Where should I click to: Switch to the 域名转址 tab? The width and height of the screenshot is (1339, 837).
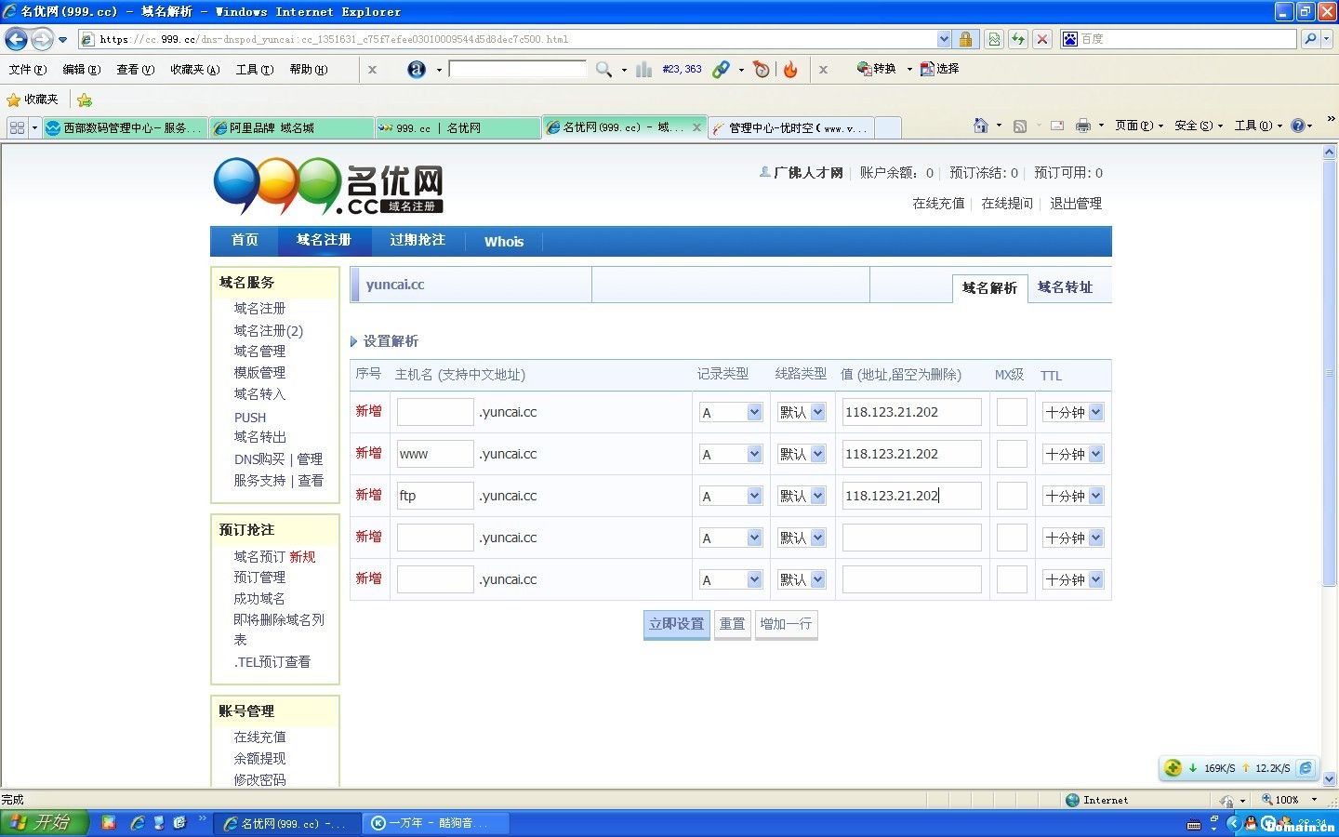[1065, 287]
